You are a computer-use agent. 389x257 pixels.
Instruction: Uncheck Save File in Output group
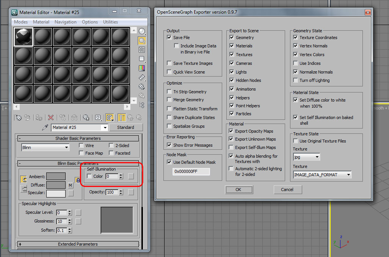tap(169, 38)
